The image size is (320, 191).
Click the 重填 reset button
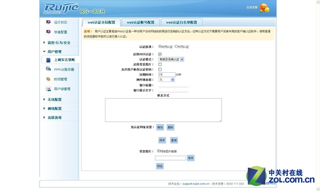tap(174, 140)
